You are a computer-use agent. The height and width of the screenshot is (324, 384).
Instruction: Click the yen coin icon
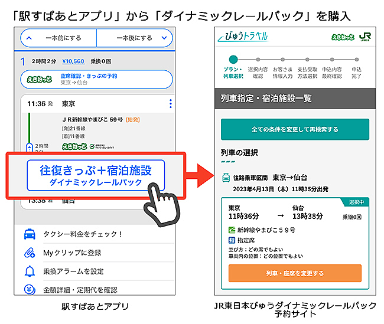[30, 290]
